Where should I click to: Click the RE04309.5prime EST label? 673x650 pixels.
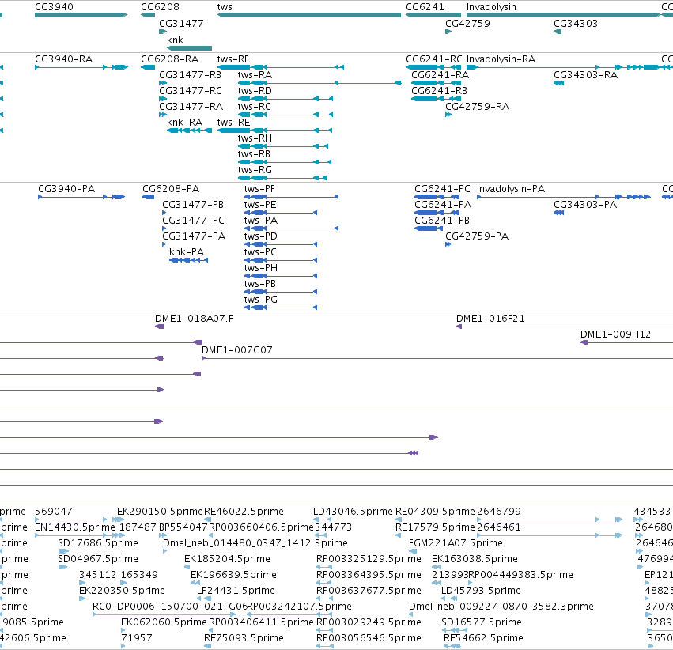coord(435,512)
